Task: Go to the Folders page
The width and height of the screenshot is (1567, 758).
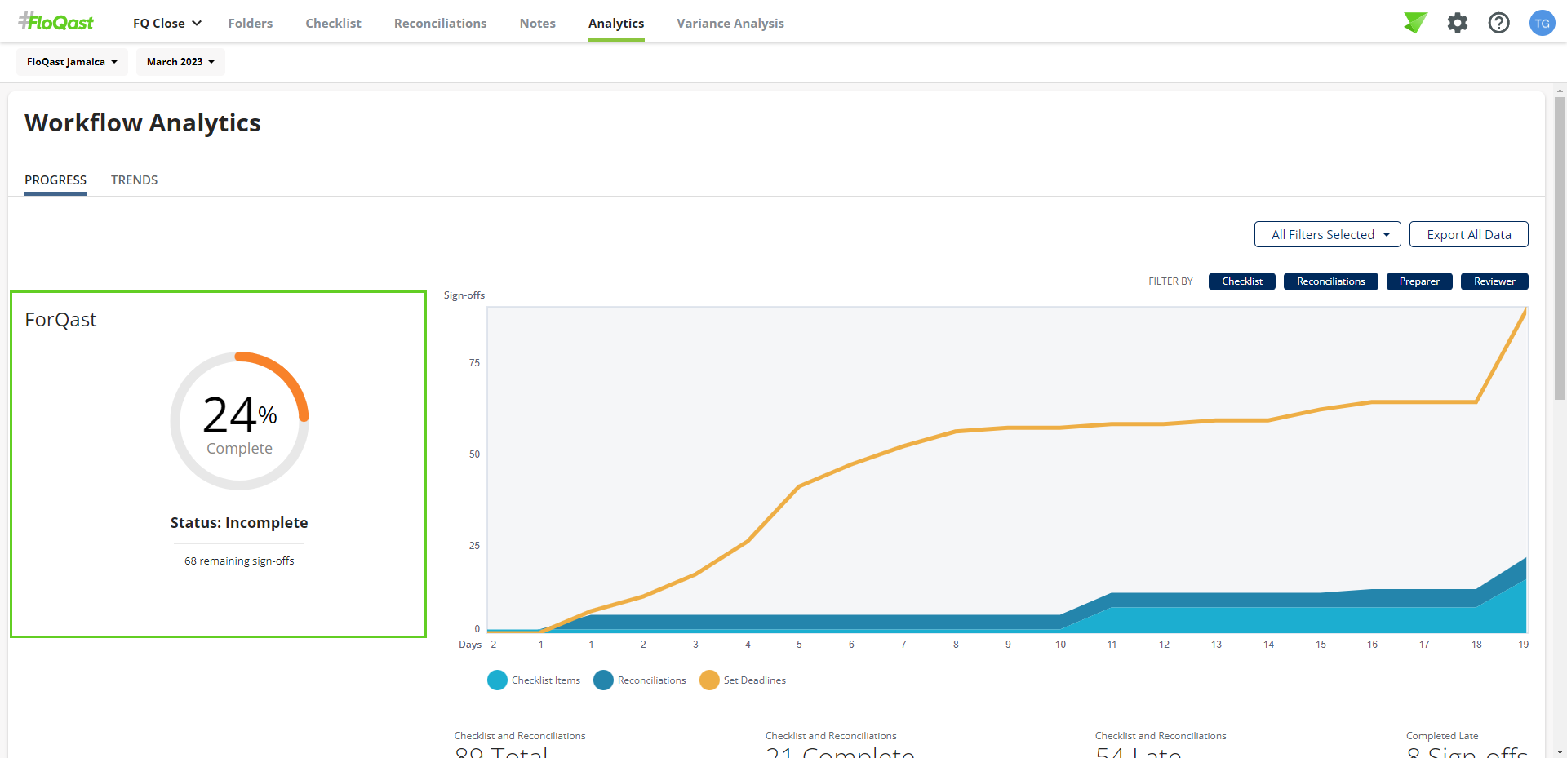Action: (251, 23)
